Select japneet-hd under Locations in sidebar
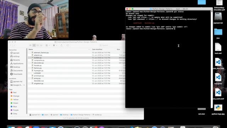Viewport: 227px width, 128px height. tap(16, 81)
